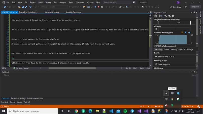Open the Call Stack window options dropdown
The image size is (203, 114).
pyautogui.click(x=192, y=72)
